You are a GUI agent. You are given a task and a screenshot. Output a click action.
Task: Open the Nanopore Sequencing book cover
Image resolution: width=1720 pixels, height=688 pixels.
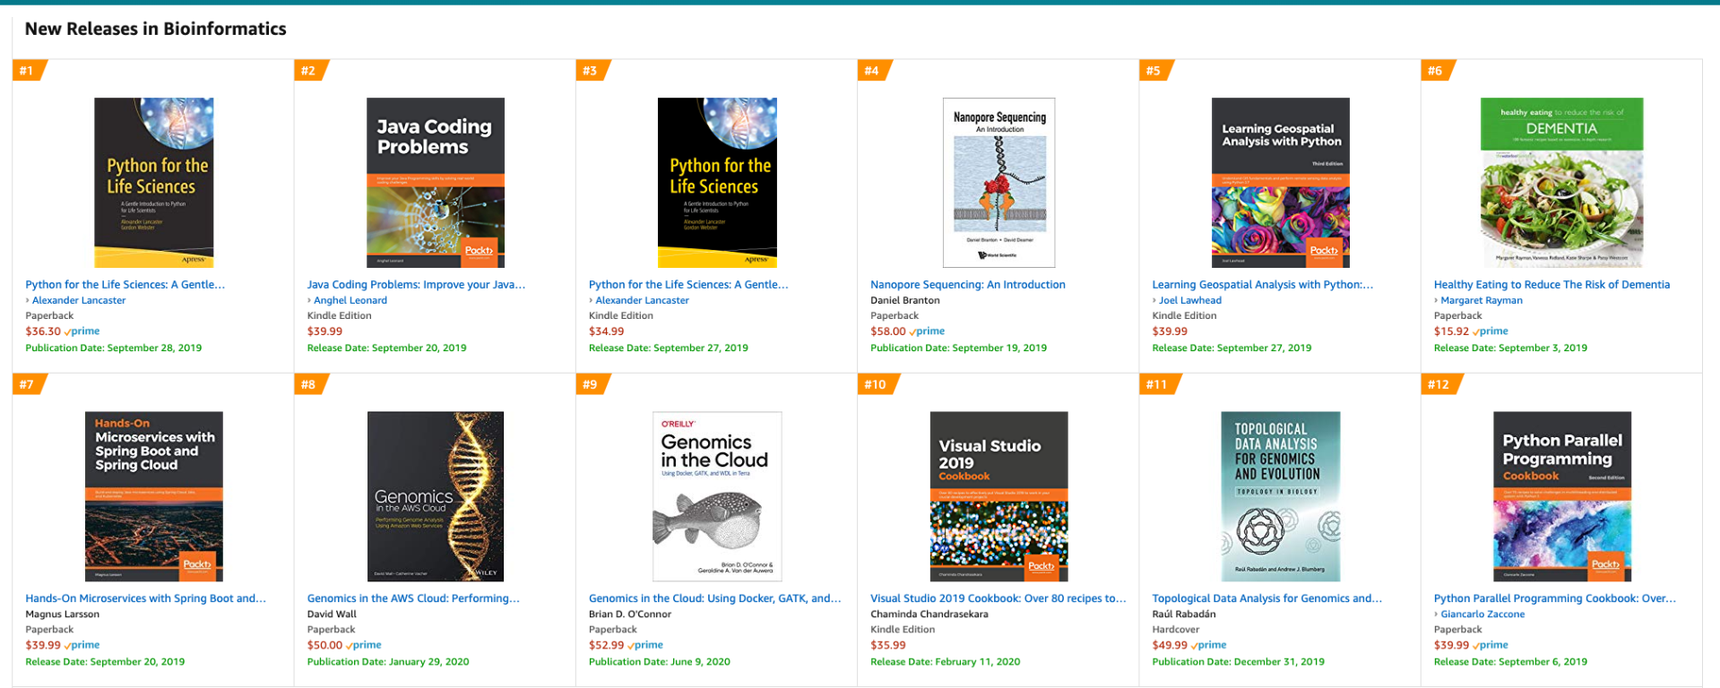tap(998, 183)
